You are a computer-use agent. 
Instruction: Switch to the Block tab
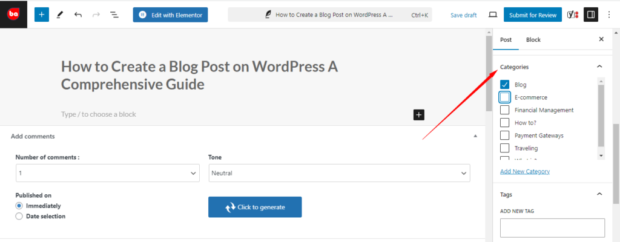[x=533, y=39]
